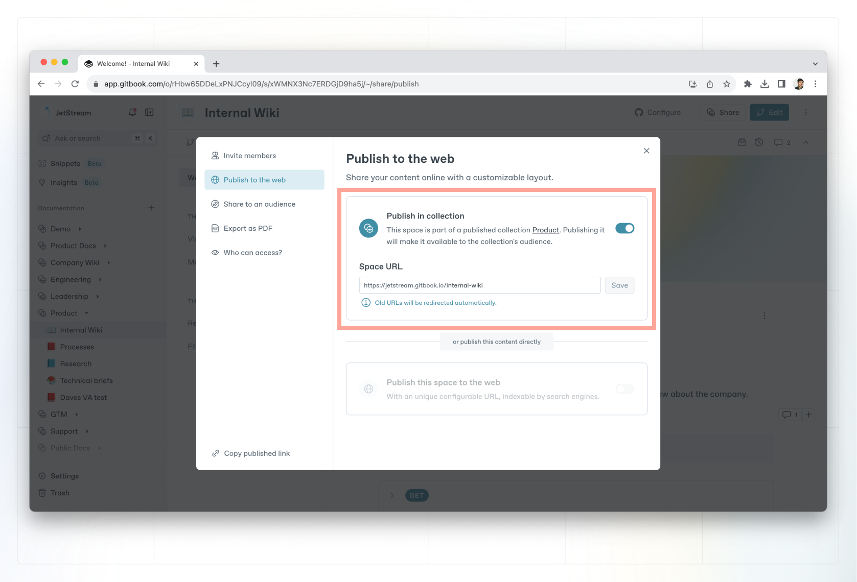The height and width of the screenshot is (582, 857).
Task: Expand the Demo collection arrow
Action: point(80,229)
